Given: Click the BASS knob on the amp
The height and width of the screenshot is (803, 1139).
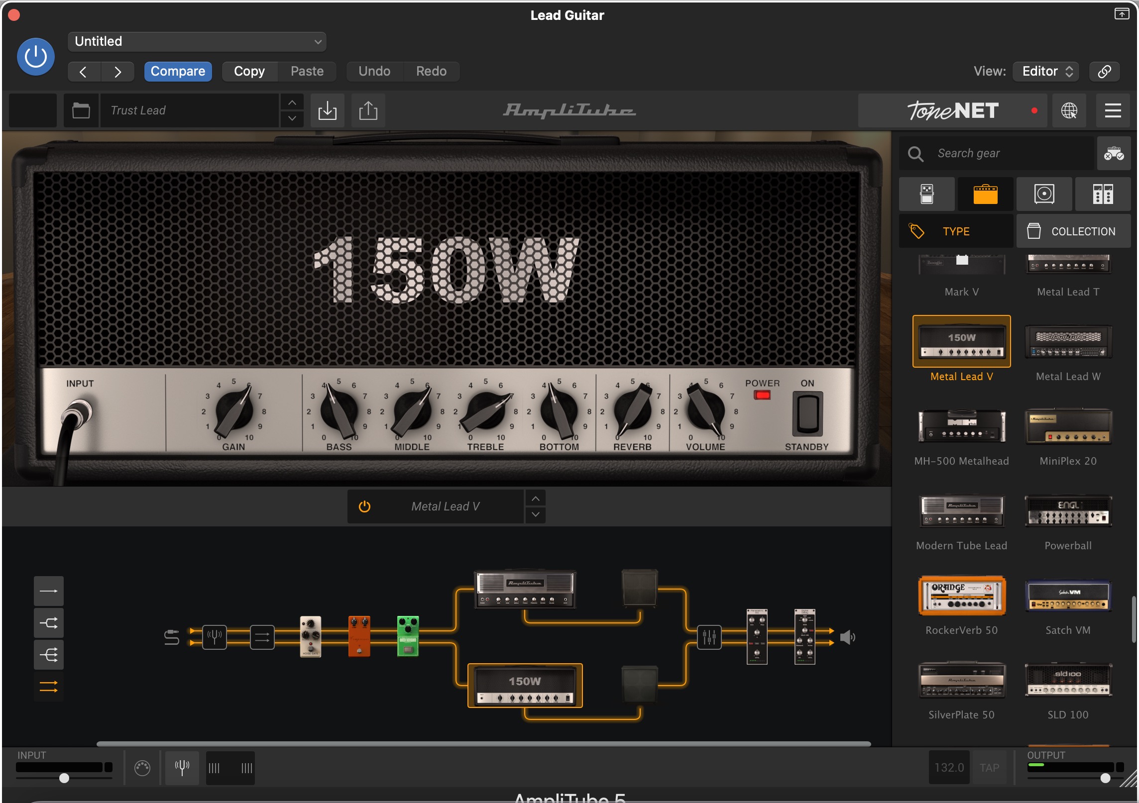Looking at the screenshot, I should click(x=339, y=411).
